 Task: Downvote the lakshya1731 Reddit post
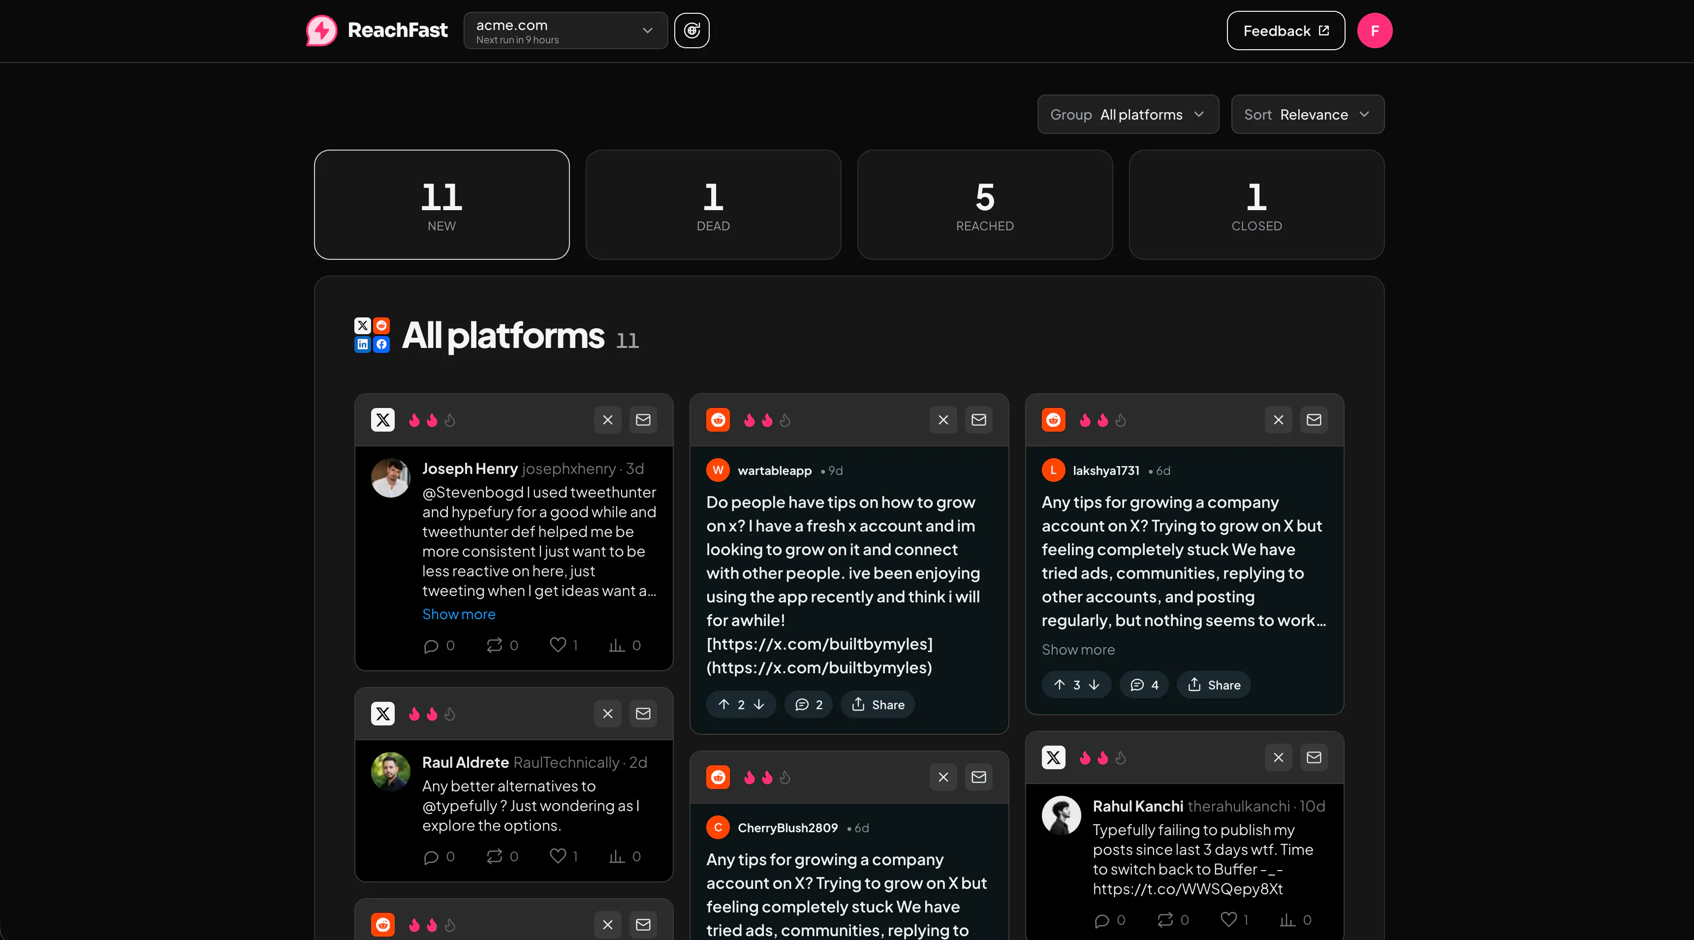[1094, 685]
